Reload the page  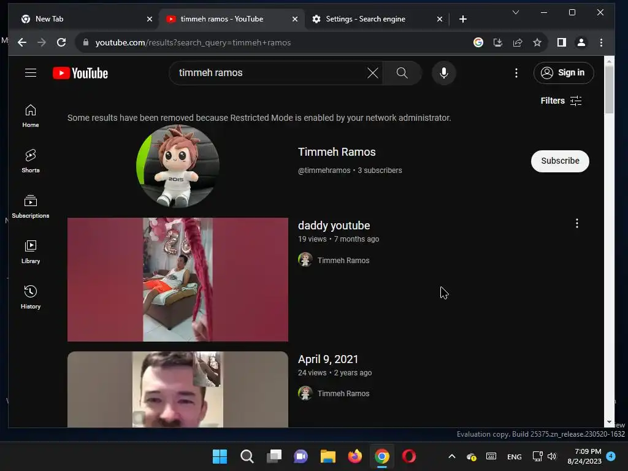pyautogui.click(x=61, y=42)
